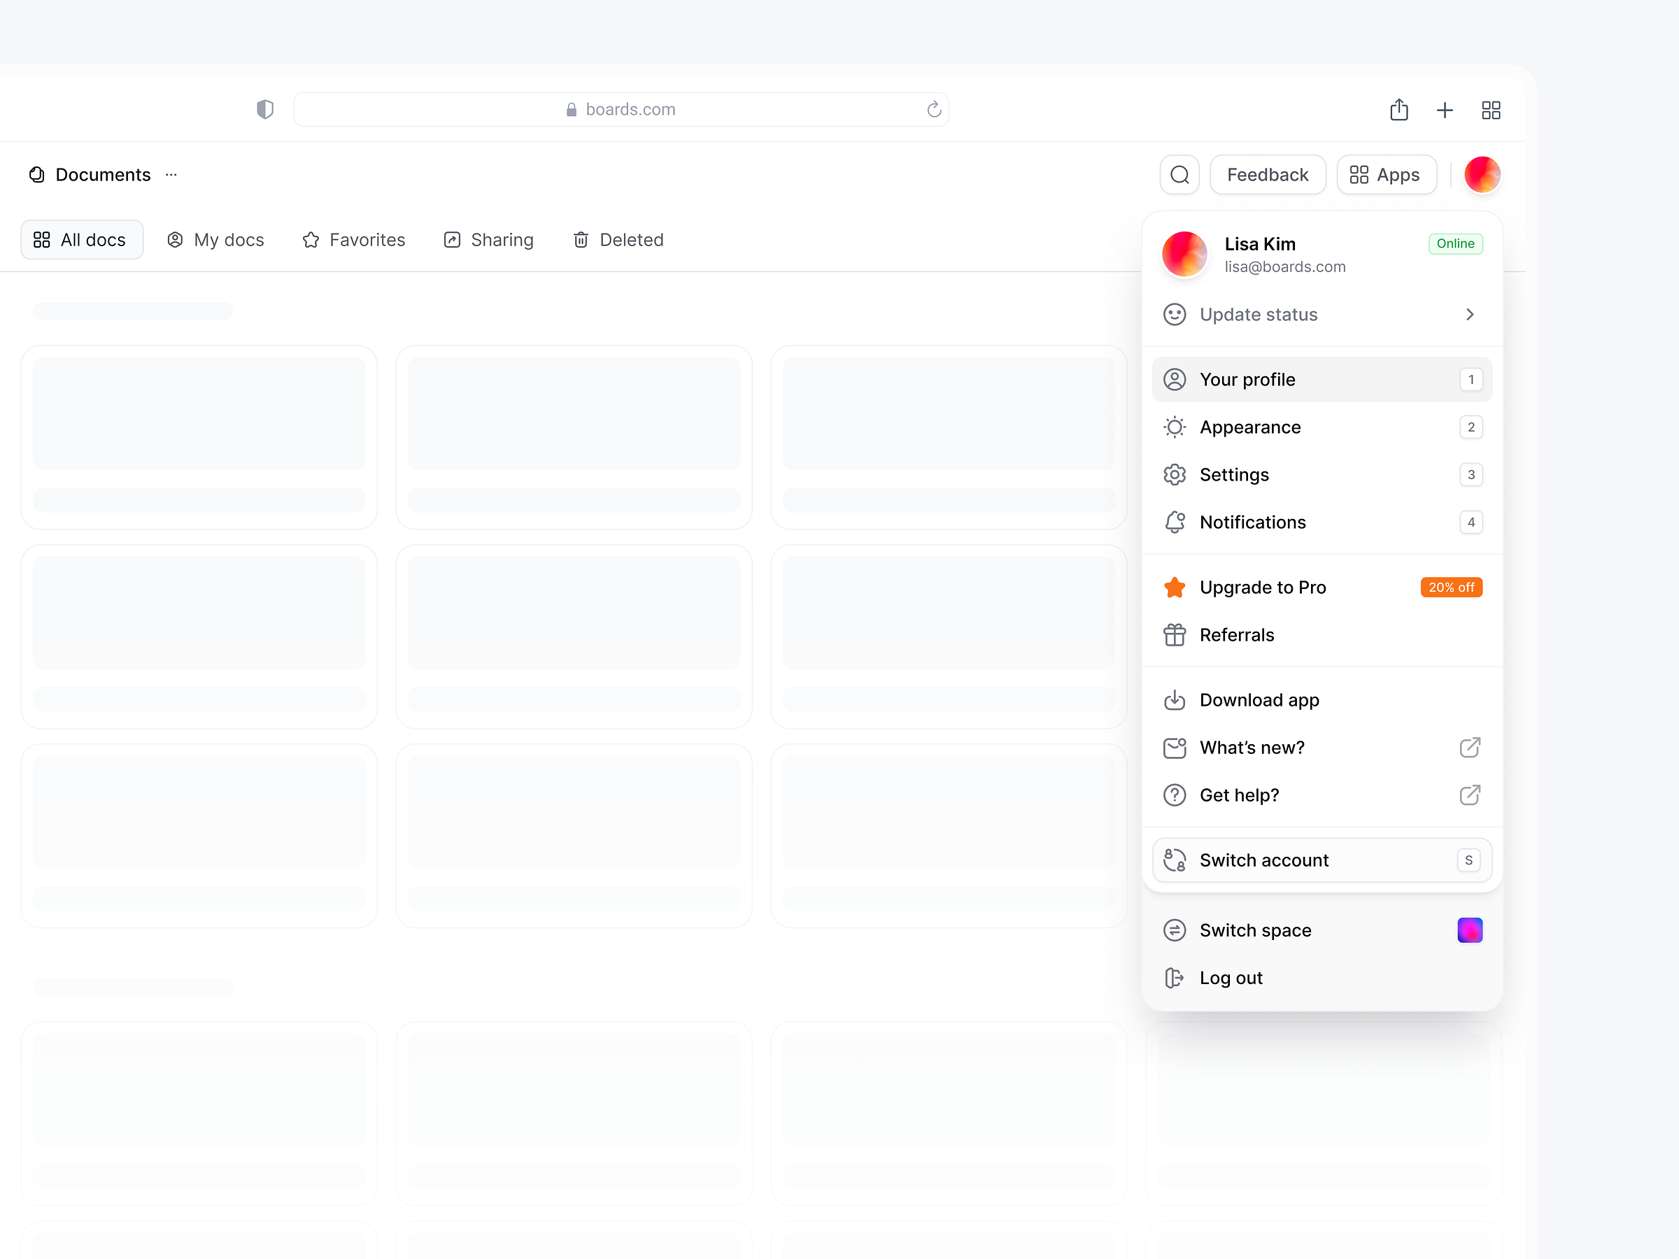Open Switch space menu entry
Screen dimensions: 1679x1259
pyautogui.click(x=1256, y=930)
